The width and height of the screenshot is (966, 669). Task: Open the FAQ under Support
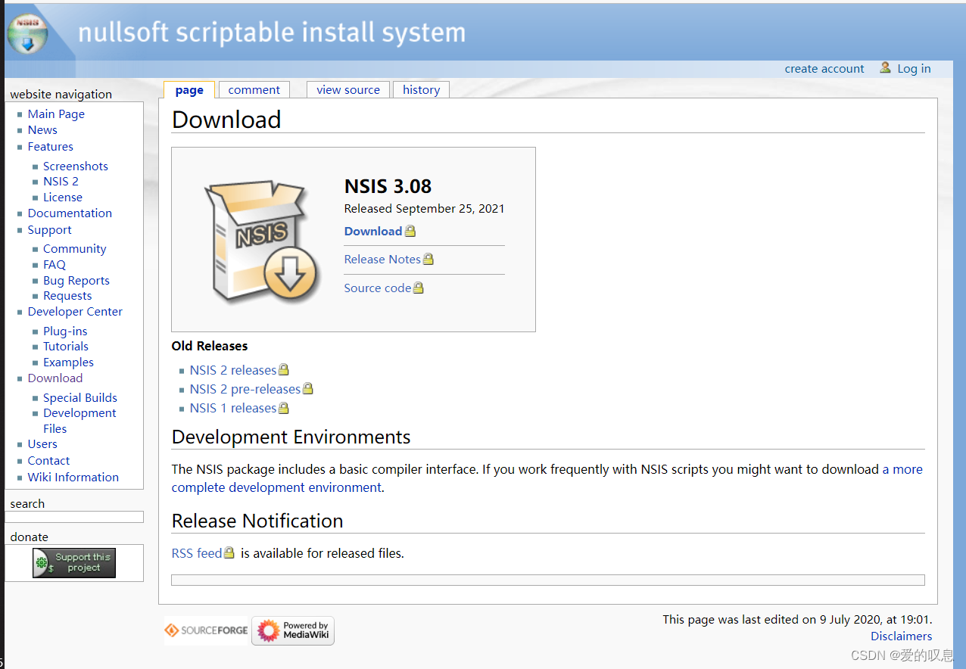[x=54, y=264]
